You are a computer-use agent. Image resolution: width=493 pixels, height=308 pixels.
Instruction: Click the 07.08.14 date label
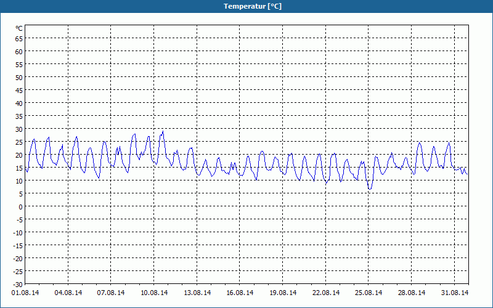click(x=111, y=293)
